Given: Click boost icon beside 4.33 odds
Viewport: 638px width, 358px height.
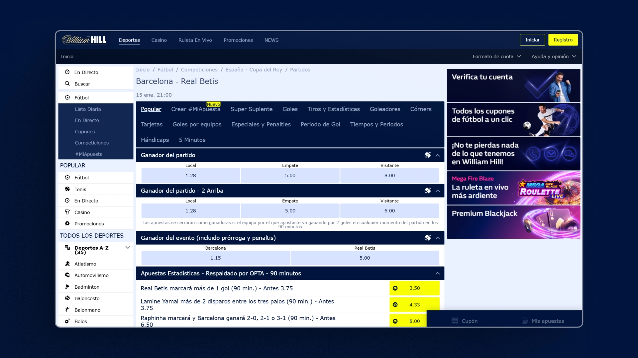Looking at the screenshot, I should (395, 305).
